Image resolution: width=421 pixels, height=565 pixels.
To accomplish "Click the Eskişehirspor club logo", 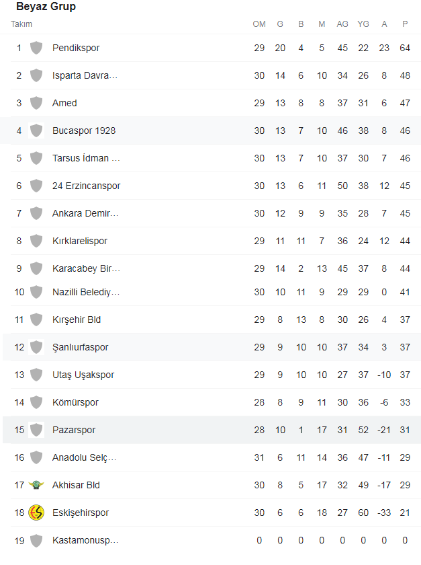I will (x=36, y=513).
